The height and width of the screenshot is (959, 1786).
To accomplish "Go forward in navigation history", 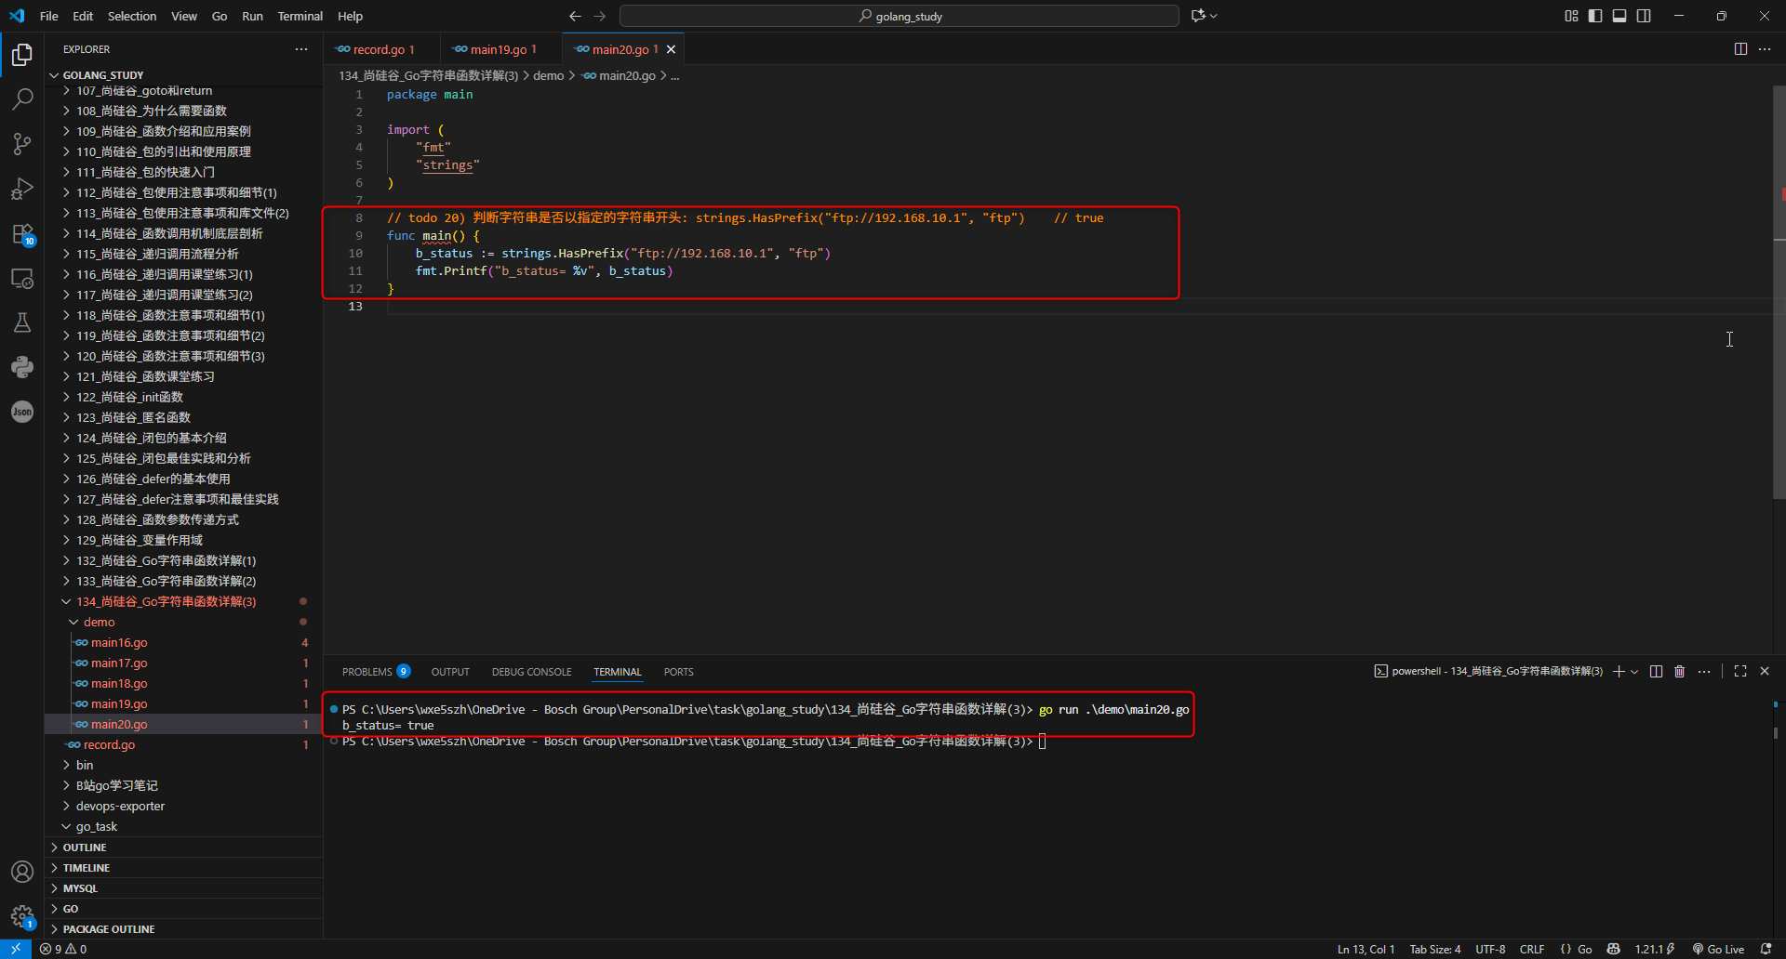I will point(599,16).
